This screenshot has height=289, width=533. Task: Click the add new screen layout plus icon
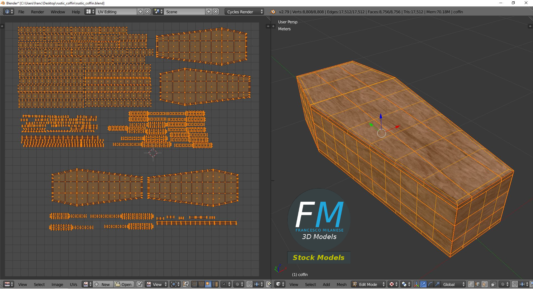[x=140, y=12]
